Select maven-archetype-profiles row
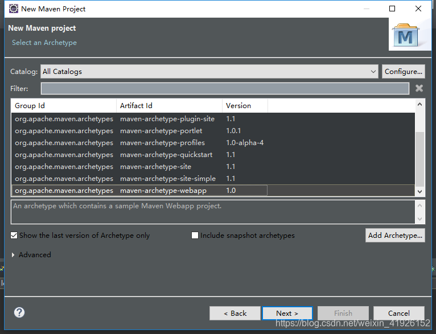The image size is (436, 334). click(x=213, y=143)
